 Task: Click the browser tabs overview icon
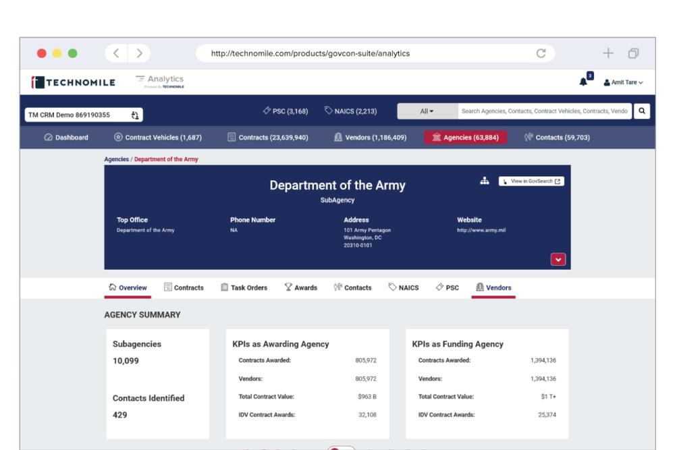[x=633, y=53]
